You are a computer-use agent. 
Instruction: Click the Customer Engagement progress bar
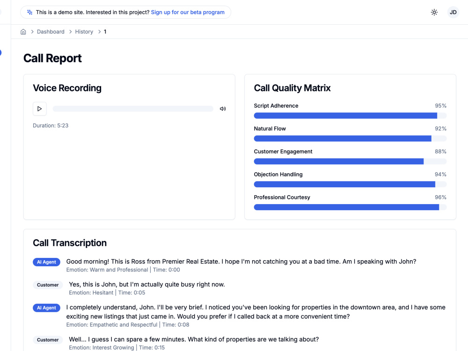click(x=350, y=161)
